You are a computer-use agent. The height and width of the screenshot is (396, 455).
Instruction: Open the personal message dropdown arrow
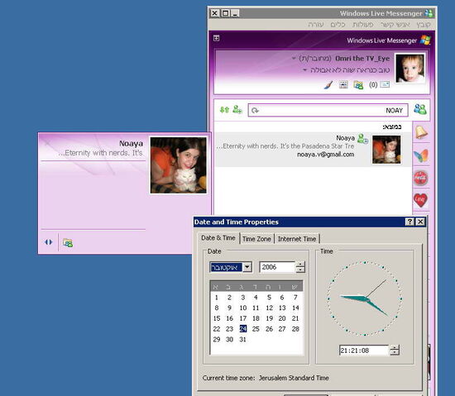(x=304, y=70)
